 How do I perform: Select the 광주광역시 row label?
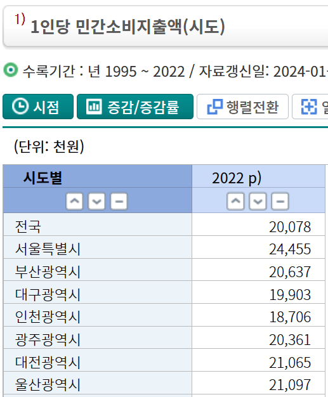(48, 340)
